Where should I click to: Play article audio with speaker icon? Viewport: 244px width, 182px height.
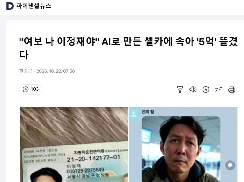click(x=193, y=89)
